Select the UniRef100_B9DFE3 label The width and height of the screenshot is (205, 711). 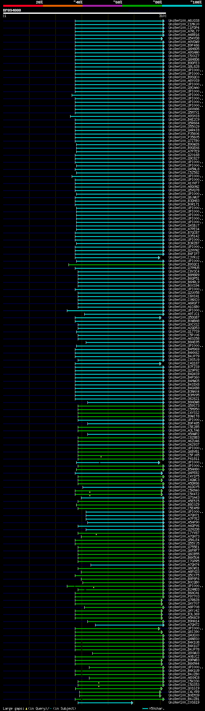[184, 63]
